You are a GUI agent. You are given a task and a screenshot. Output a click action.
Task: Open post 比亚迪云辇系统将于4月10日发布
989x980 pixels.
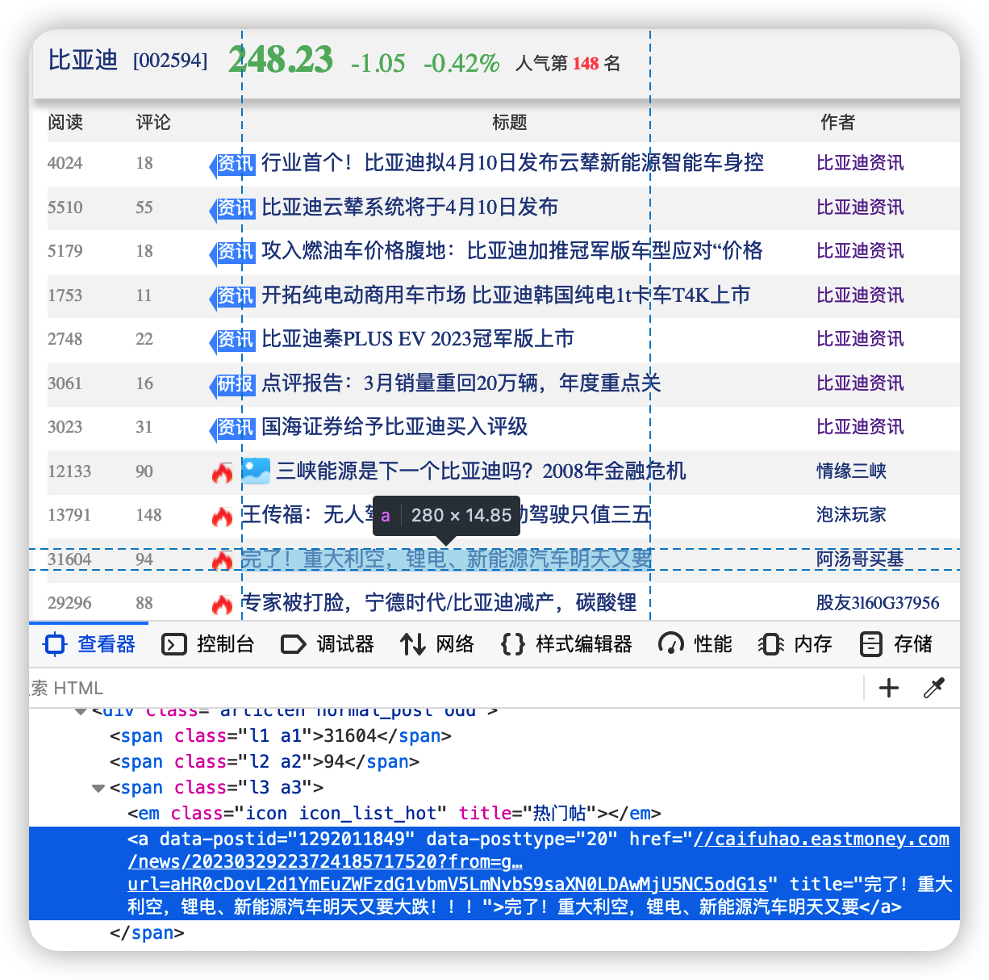(x=410, y=207)
